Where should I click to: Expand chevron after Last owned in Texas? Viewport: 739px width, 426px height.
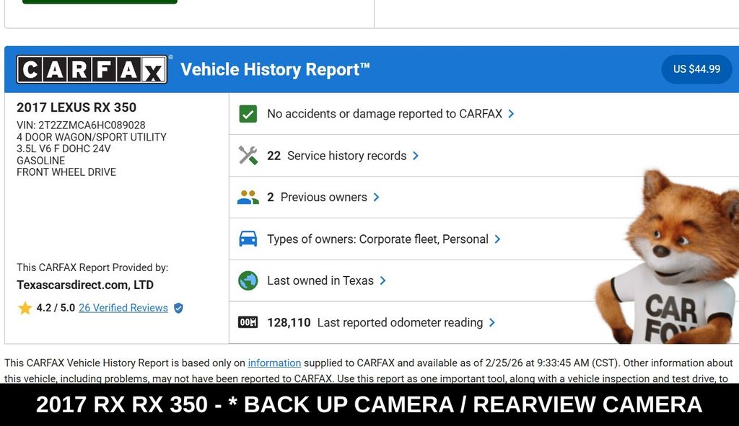382,281
